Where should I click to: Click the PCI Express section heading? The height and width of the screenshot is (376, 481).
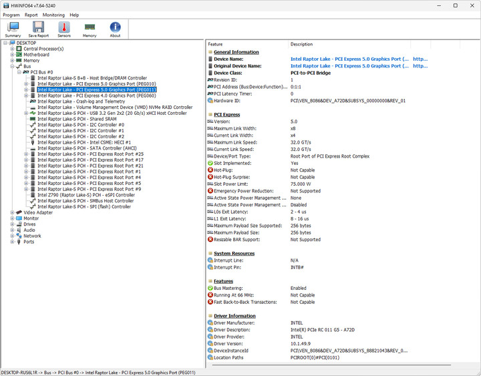[226, 114]
